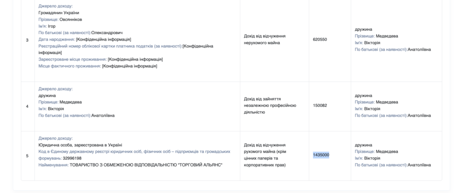Click the 'Реєстраційний номер облікової картки' label

96,46
